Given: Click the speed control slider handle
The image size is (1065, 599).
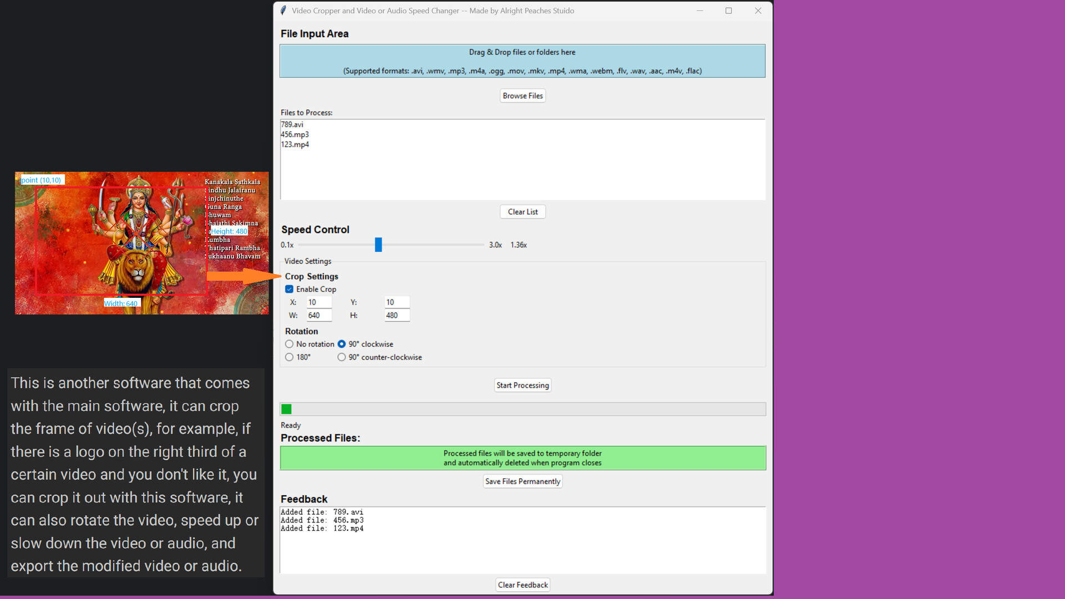Looking at the screenshot, I should 378,245.
